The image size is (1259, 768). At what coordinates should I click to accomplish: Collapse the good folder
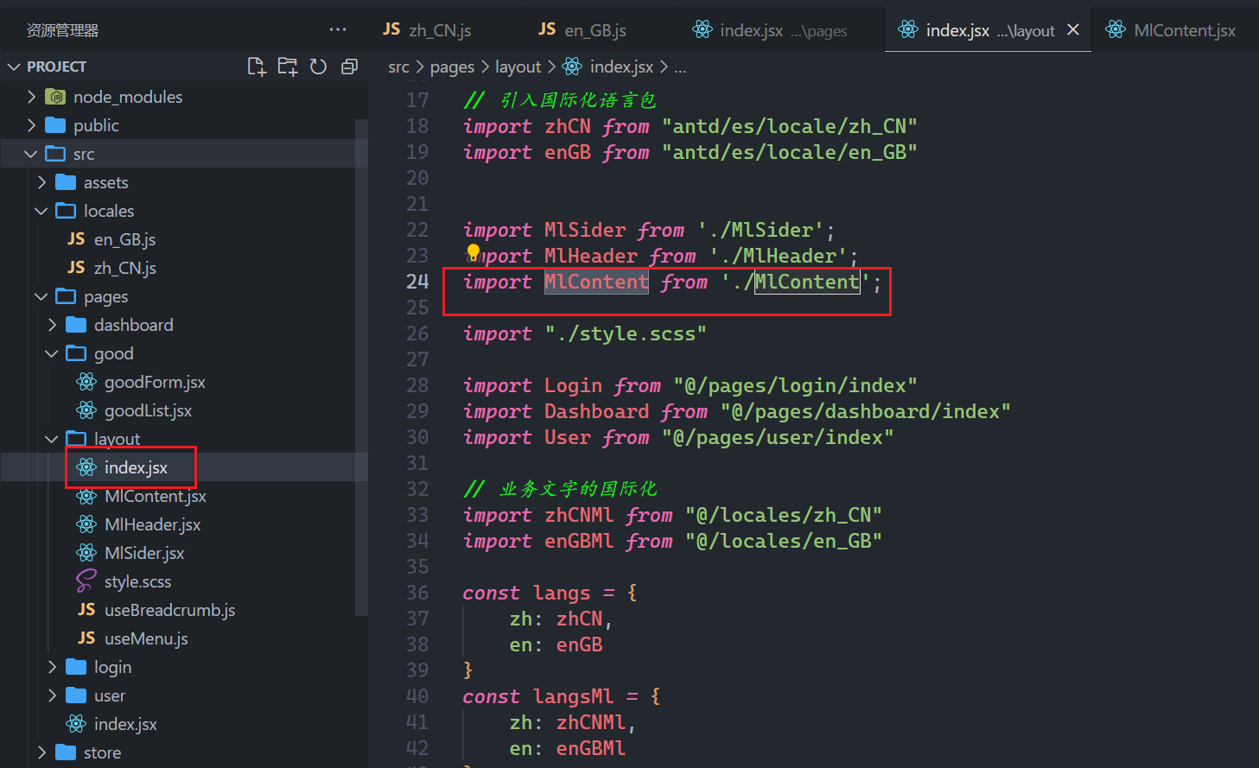click(53, 353)
